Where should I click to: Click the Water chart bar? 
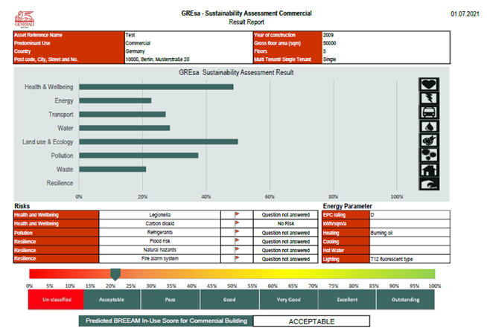click(124, 128)
